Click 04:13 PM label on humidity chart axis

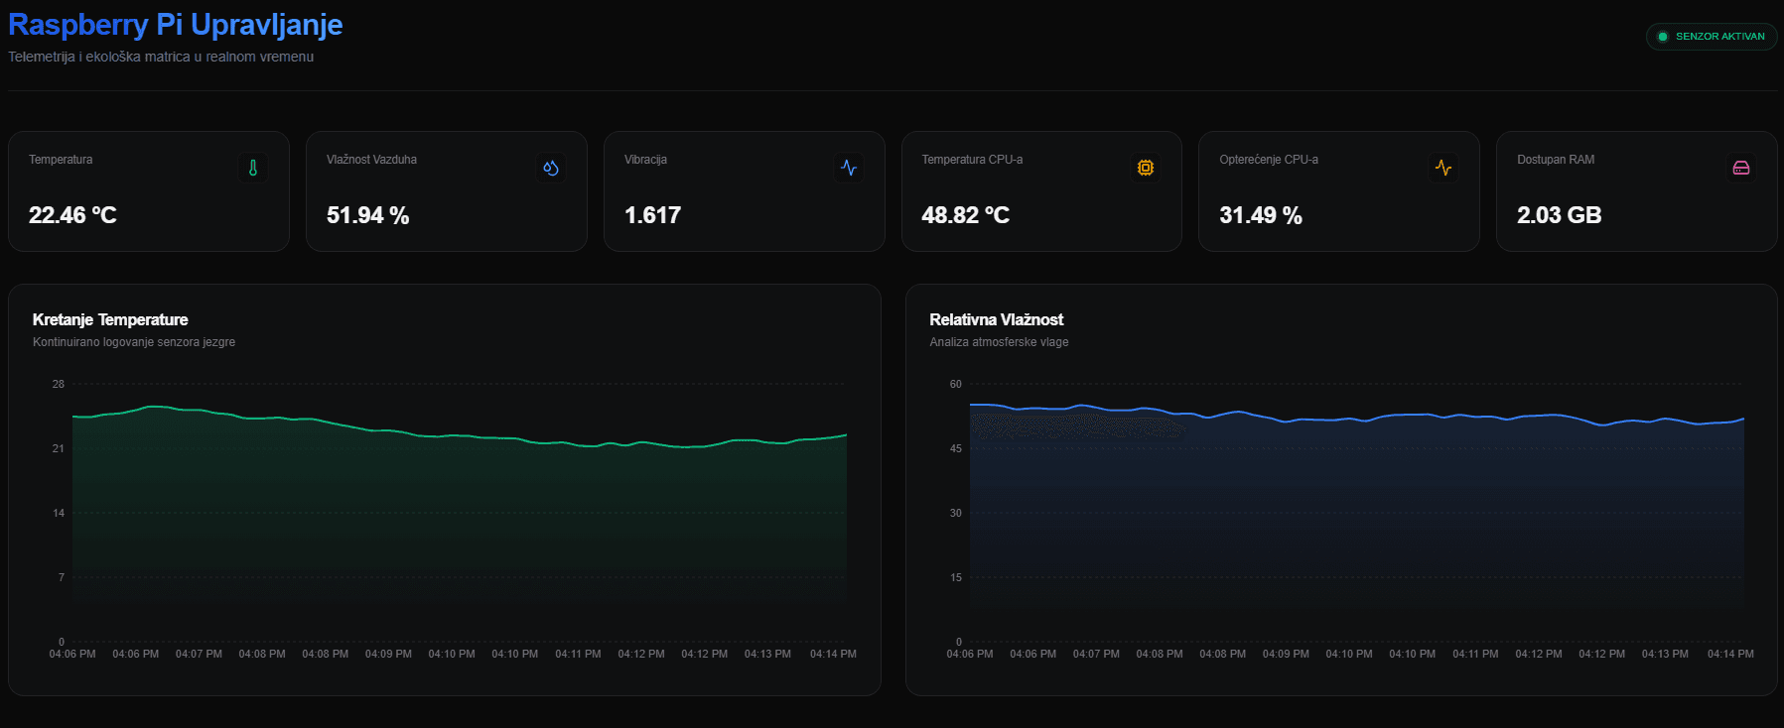point(1665,654)
